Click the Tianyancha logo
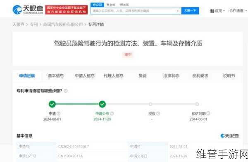 28,10
